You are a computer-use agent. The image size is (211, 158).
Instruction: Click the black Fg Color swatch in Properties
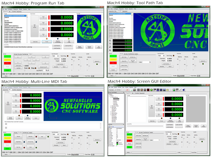[117, 143]
